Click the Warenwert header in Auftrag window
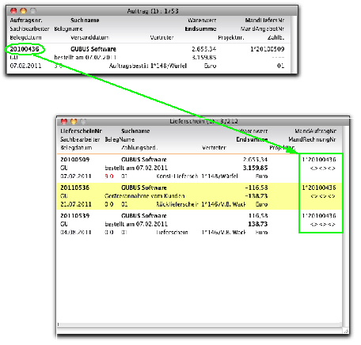Screen dimensions: 361x345 [202, 21]
